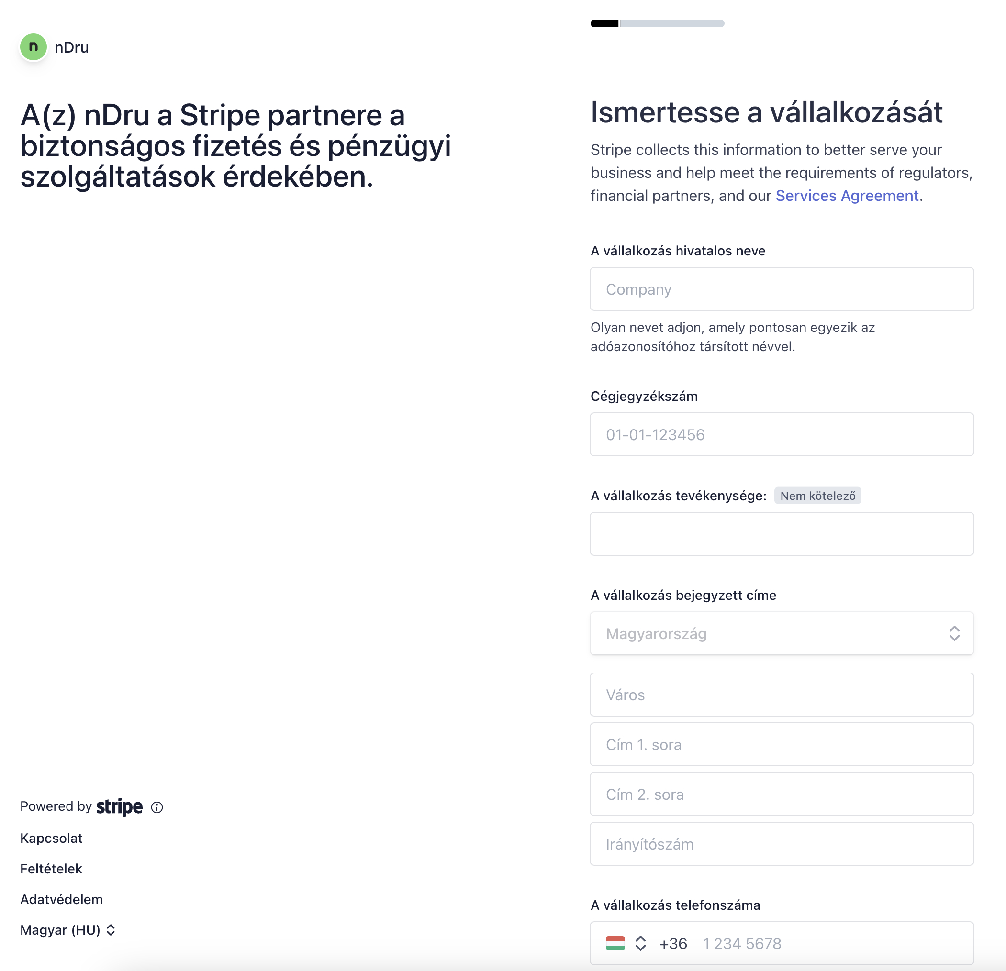The image size is (1006, 971).
Task: Click the Stripe wordmark logo
Action: coord(120,807)
